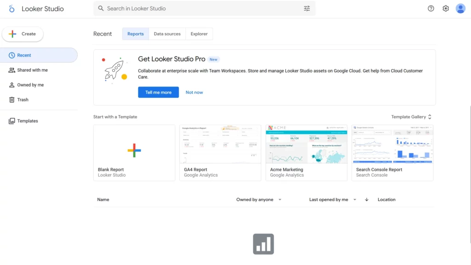The height and width of the screenshot is (265, 471).
Task: Click the Create button with plus icon
Action: [23, 34]
